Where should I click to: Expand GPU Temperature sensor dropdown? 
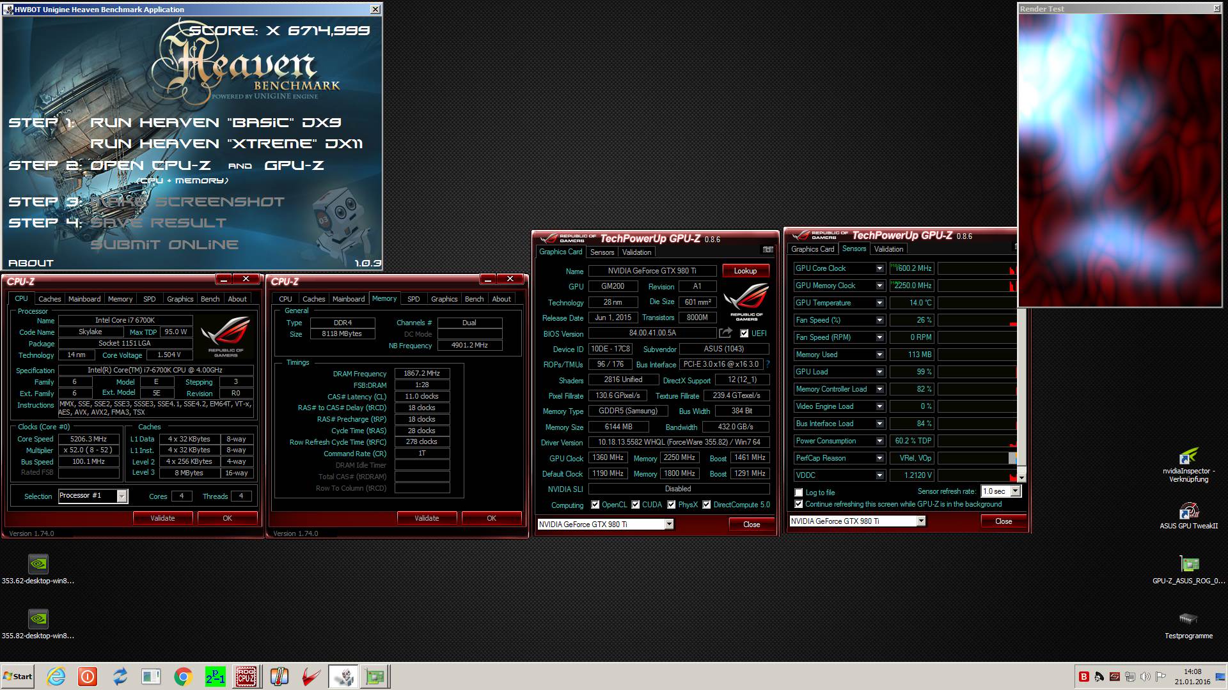tap(879, 303)
